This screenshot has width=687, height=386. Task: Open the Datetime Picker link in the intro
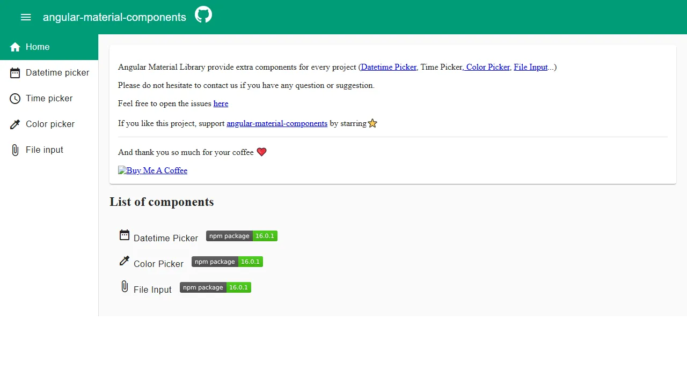(x=388, y=67)
